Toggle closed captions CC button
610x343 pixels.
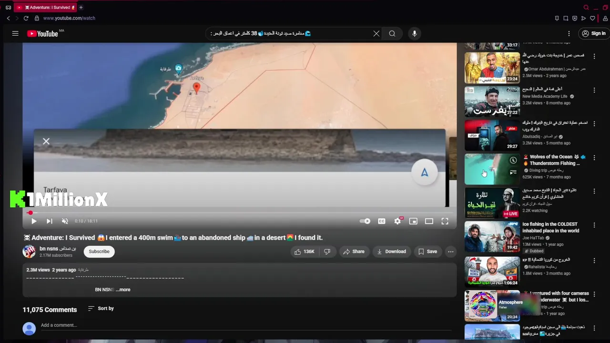point(382,221)
